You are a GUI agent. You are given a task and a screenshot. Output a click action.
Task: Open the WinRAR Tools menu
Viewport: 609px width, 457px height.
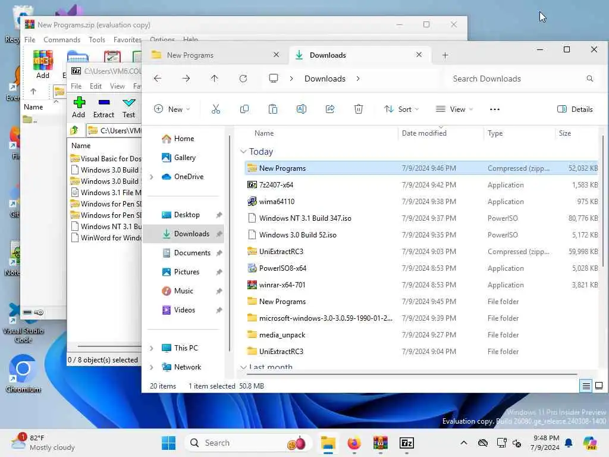click(97, 40)
